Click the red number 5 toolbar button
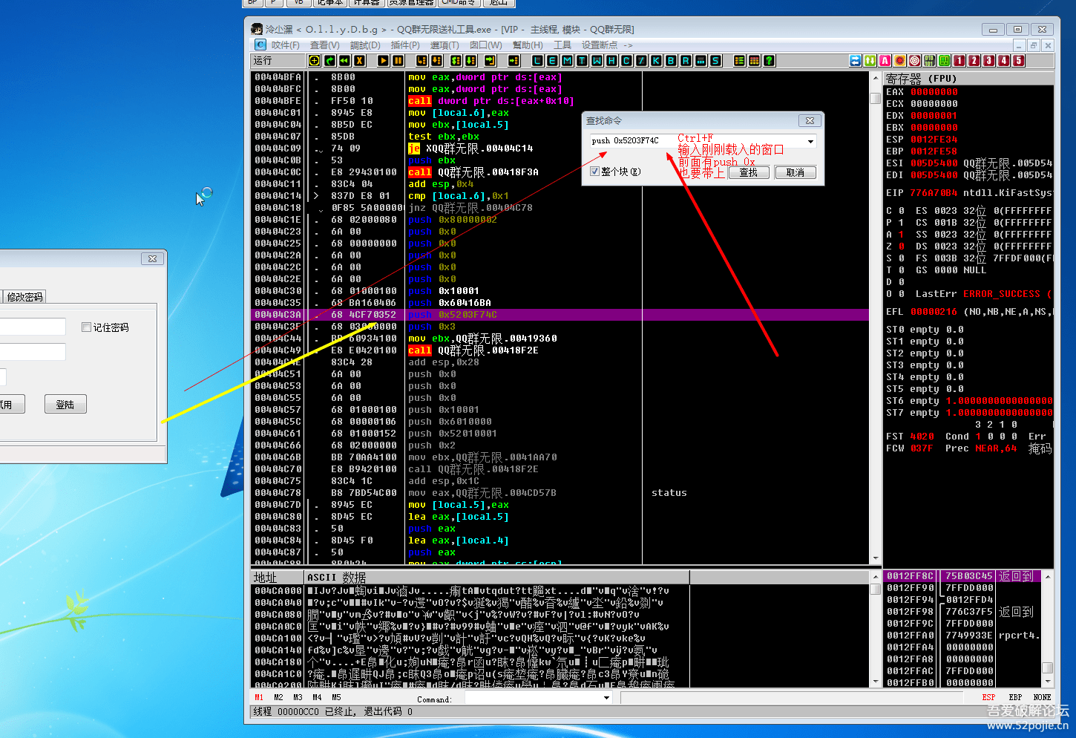Viewport: 1076px width, 738px height. 1019,61
